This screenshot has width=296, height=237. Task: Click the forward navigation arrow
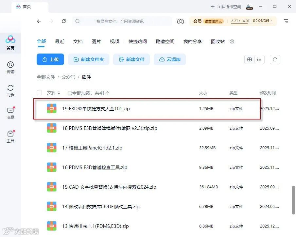[51, 21]
